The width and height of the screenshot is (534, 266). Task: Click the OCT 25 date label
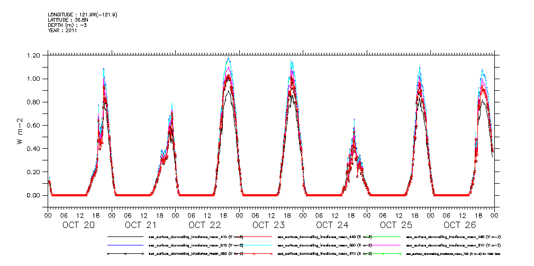(x=396, y=225)
